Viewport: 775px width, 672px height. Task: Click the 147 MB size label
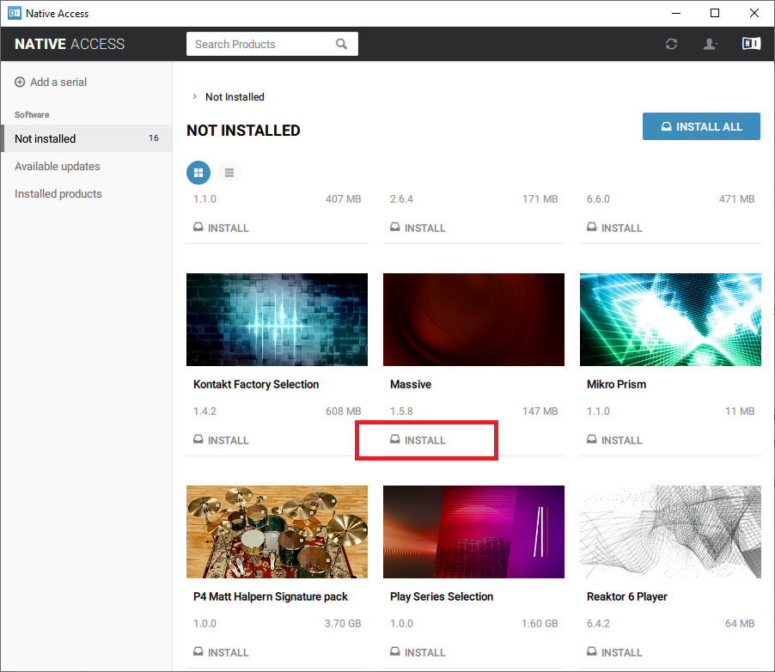540,411
